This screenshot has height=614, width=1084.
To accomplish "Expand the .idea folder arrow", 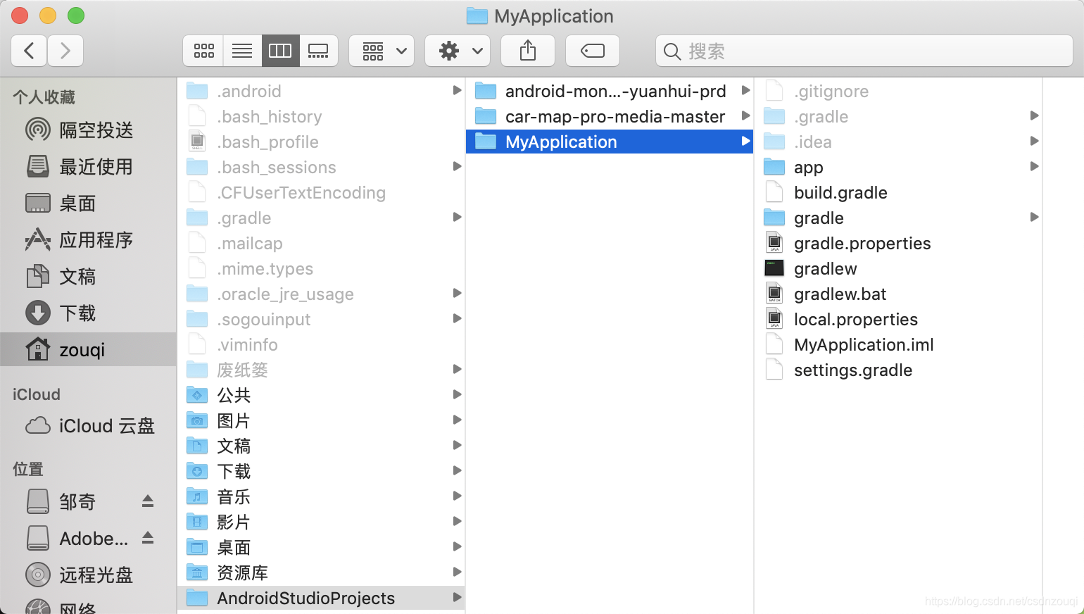I will 1034,142.
